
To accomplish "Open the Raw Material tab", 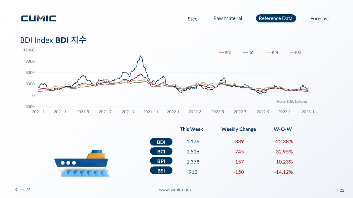I will point(228,18).
